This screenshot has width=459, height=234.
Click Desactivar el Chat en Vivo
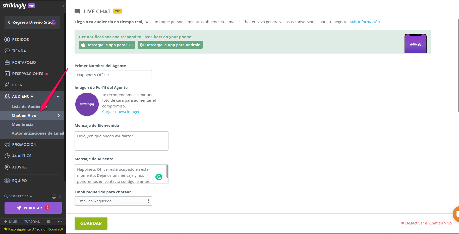[426, 223]
